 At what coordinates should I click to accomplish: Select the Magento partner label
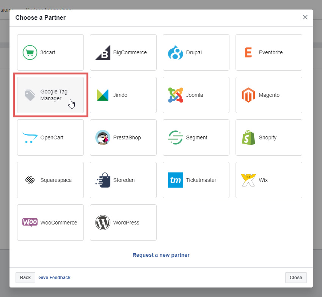[x=269, y=95]
